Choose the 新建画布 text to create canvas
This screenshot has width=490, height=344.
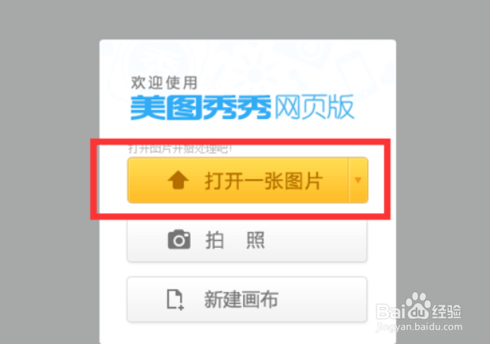coord(241,299)
